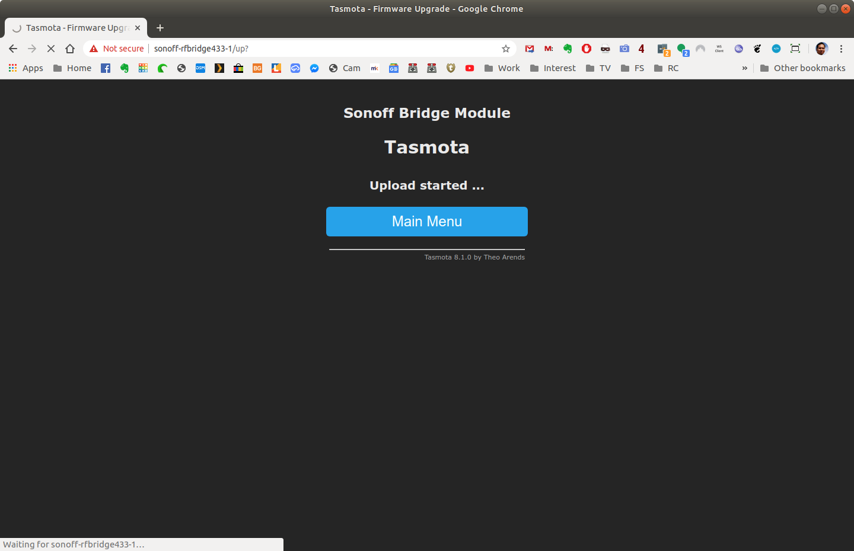The width and height of the screenshot is (854, 551).
Task: Open a new browser tab
Action: 160,28
